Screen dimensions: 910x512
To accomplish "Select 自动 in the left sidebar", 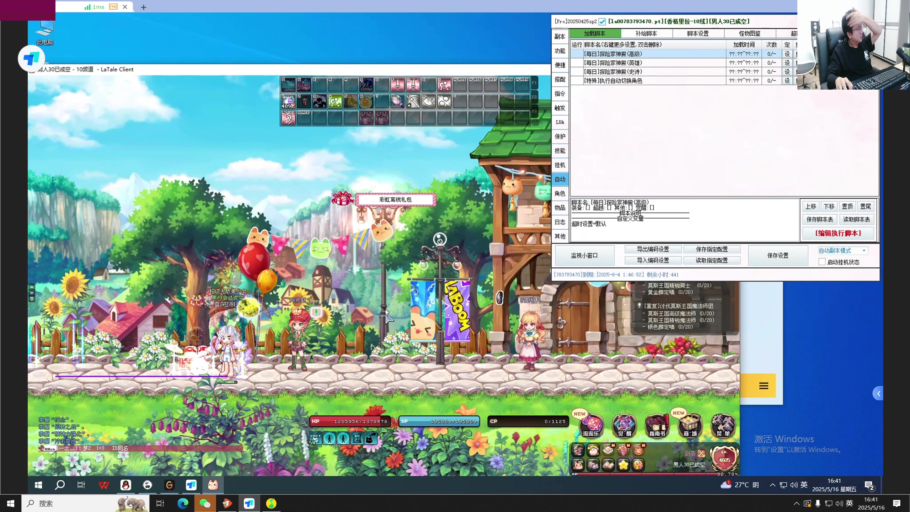I will [560, 179].
